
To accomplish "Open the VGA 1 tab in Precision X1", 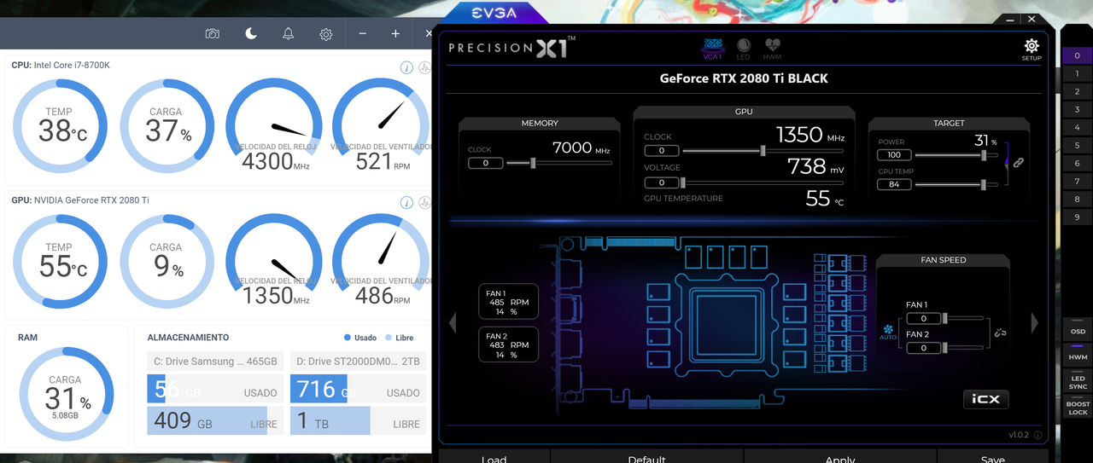I will (712, 48).
